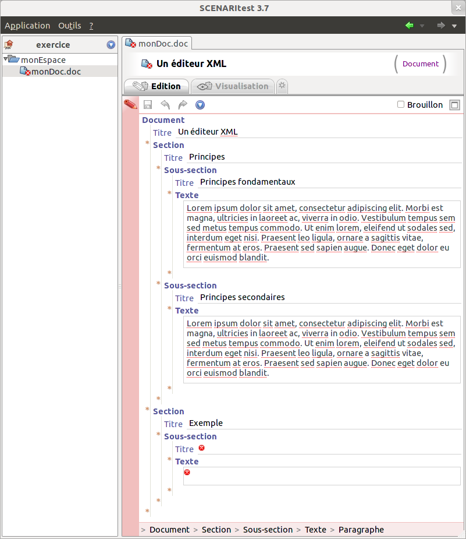The height and width of the screenshot is (539, 466).
Task: Click Paragraphe in the bottom breadcrumb
Action: point(361,530)
